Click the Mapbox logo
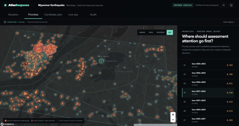The width and height of the screenshot is (239, 126). [7, 124]
